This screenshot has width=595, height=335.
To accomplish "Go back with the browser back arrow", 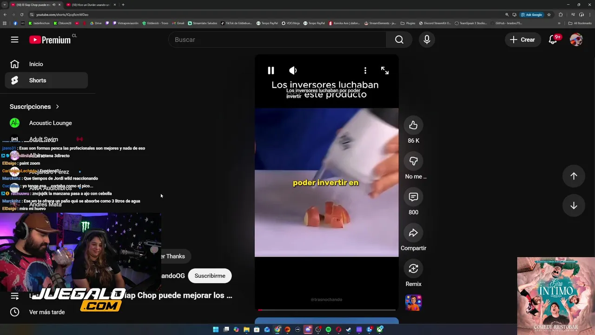I will coord(6,14).
